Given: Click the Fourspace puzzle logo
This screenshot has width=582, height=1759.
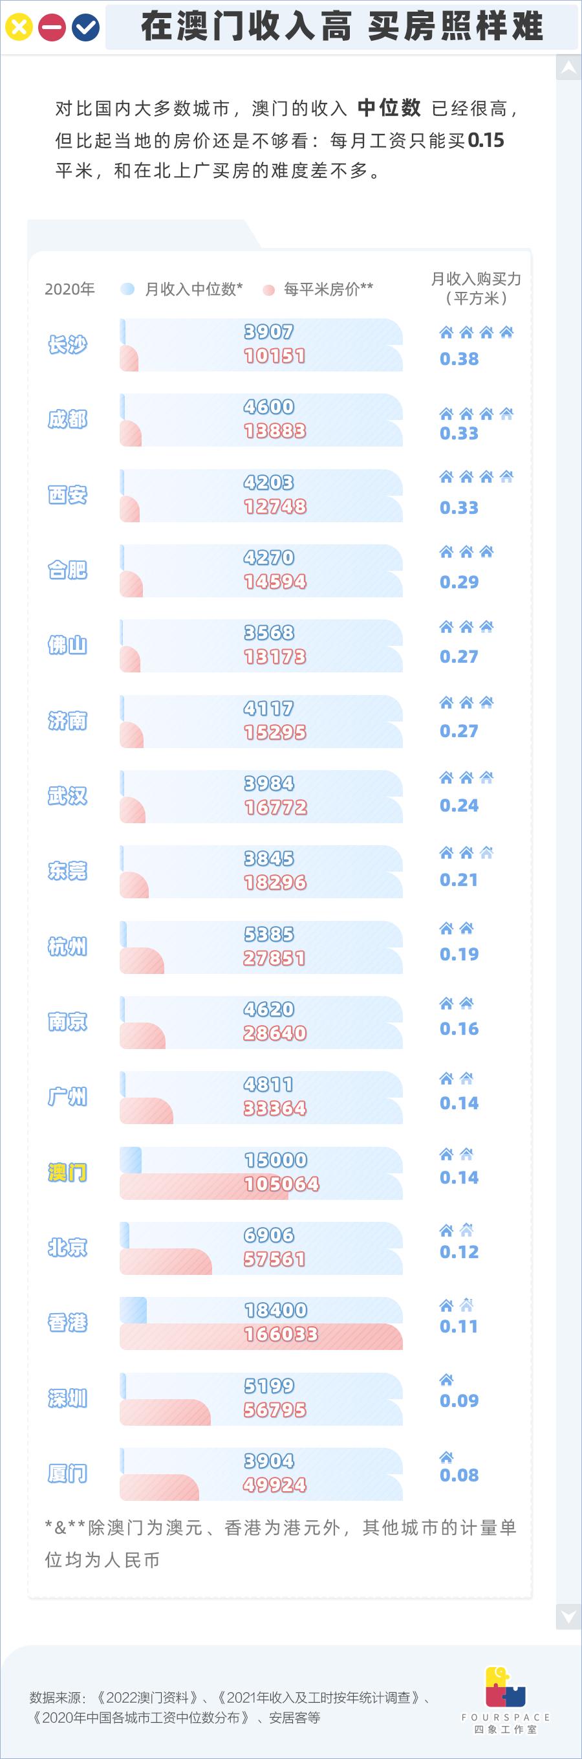Looking at the screenshot, I should point(505,1687).
